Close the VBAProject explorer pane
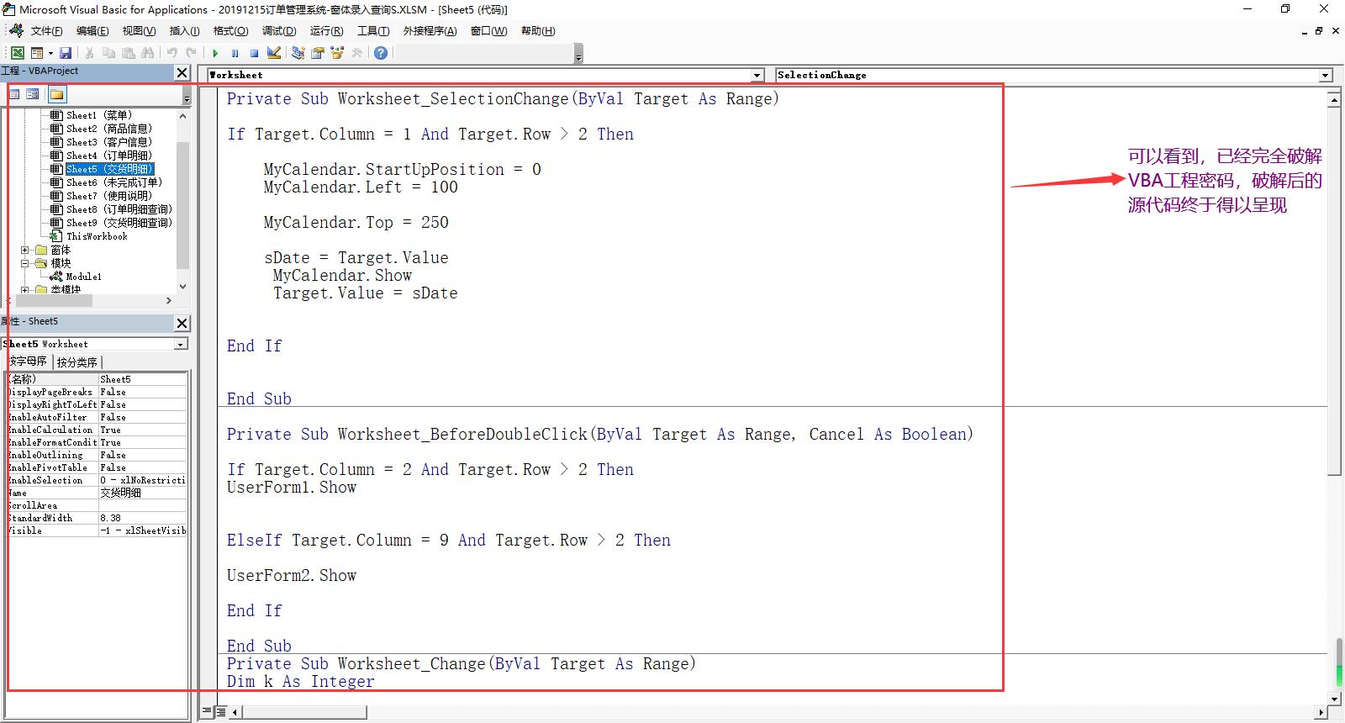 [x=182, y=72]
